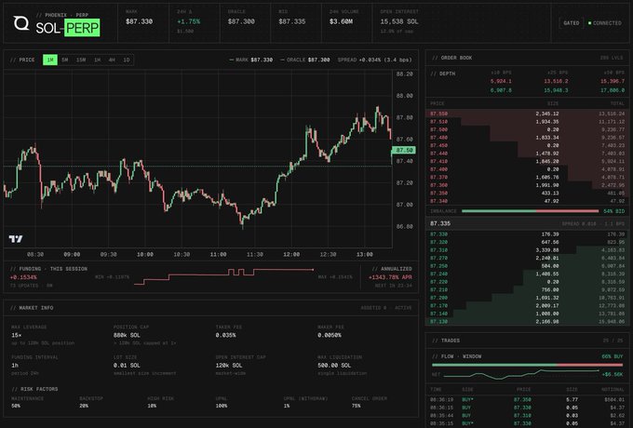Select bid row priced 87.210
Viewport: 633px width, 428px height.
[527, 289]
